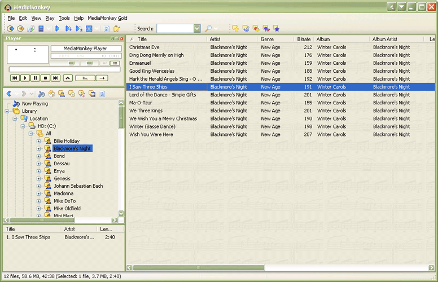Click the Album Artist column header
Viewport: 438px width, 282px height.
pos(397,39)
